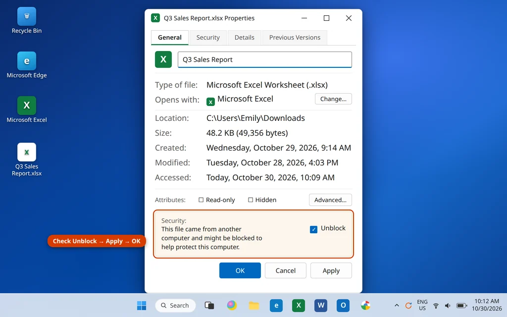Click Cancel in the Properties dialog
This screenshot has width=507, height=317.
[x=286, y=270]
